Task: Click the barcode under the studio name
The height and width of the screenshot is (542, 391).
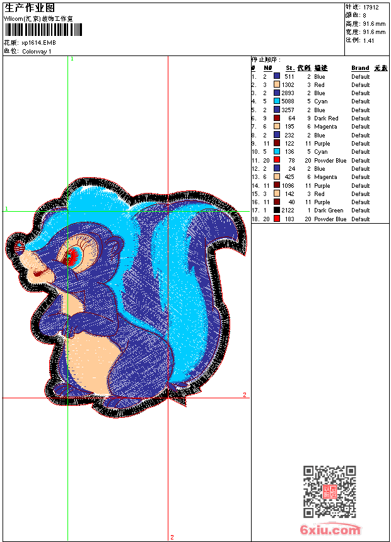Action: [44, 30]
